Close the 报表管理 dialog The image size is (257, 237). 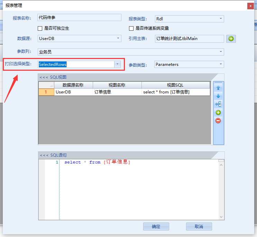point(250,6)
